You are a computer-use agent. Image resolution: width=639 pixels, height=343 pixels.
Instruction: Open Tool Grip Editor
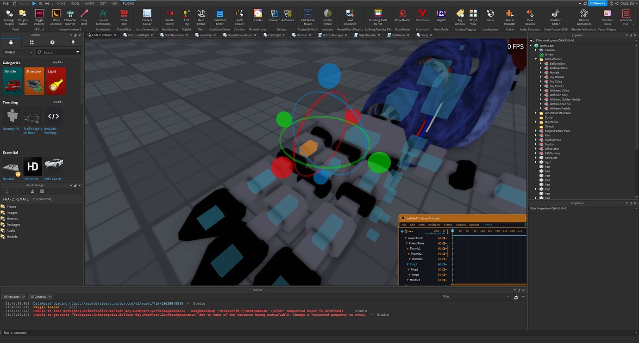pyautogui.click(x=556, y=17)
